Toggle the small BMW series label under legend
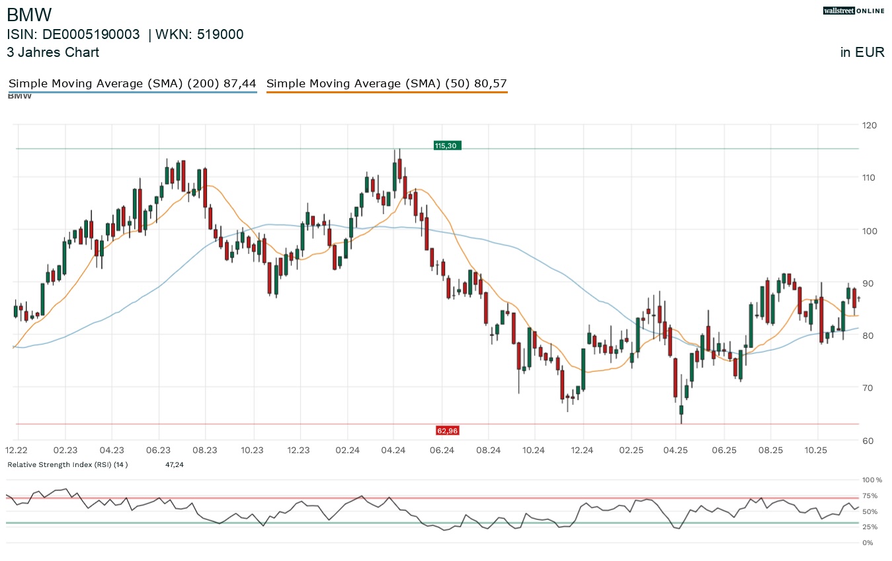Image resolution: width=892 pixels, height=561 pixels. coord(19,97)
